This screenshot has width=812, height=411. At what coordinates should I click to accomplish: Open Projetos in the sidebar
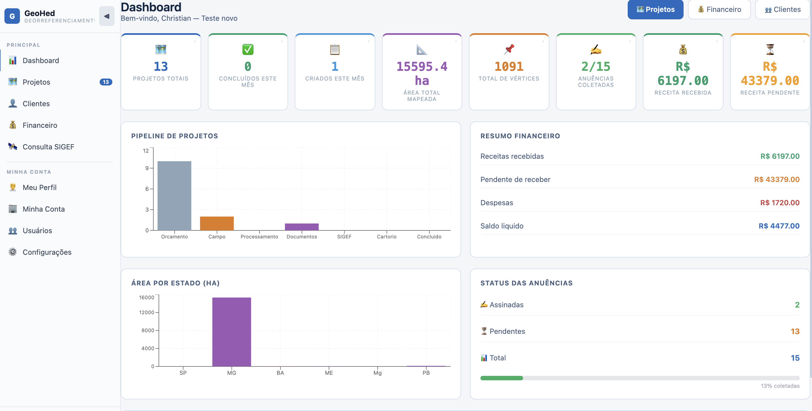[x=60, y=82]
